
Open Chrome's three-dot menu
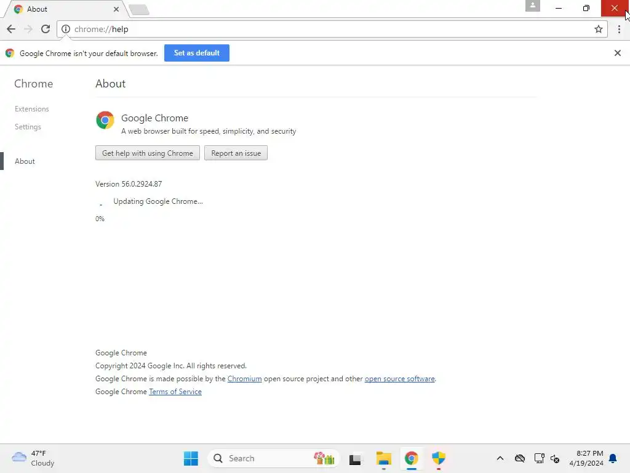point(619,29)
